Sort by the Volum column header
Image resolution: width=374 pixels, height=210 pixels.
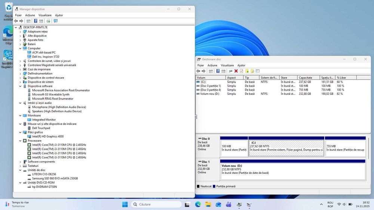pos(211,78)
